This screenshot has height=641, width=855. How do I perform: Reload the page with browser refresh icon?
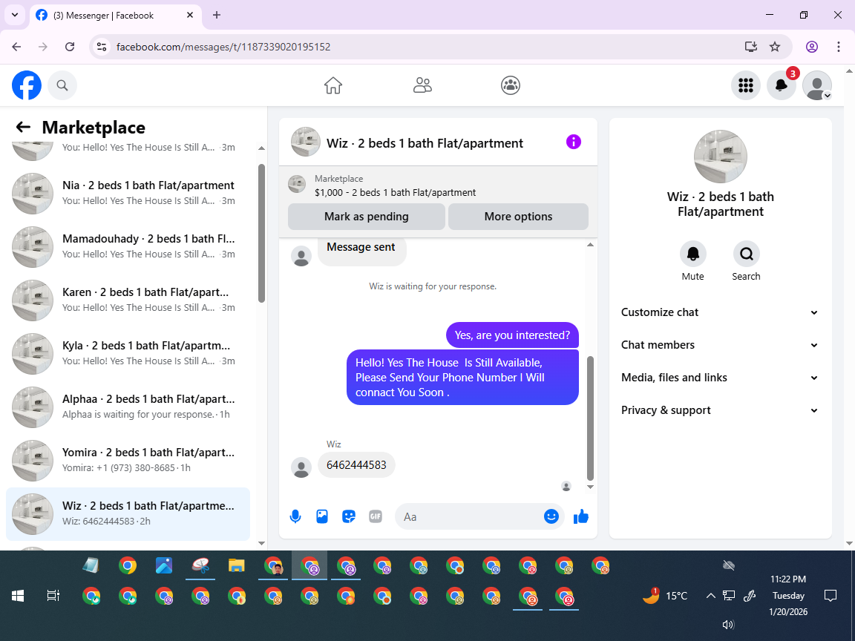click(70, 47)
